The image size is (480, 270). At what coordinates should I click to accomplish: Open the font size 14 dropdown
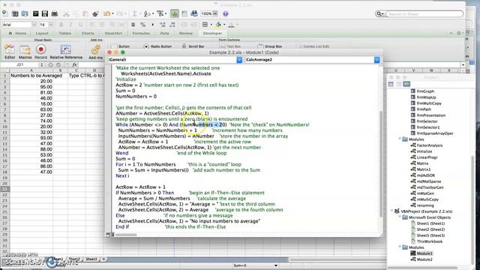click(51, 25)
